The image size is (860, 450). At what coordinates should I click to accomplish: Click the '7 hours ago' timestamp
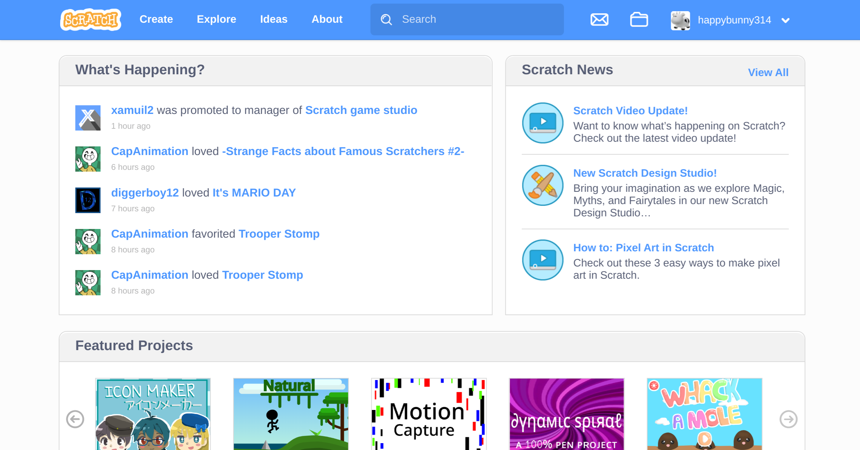133,209
